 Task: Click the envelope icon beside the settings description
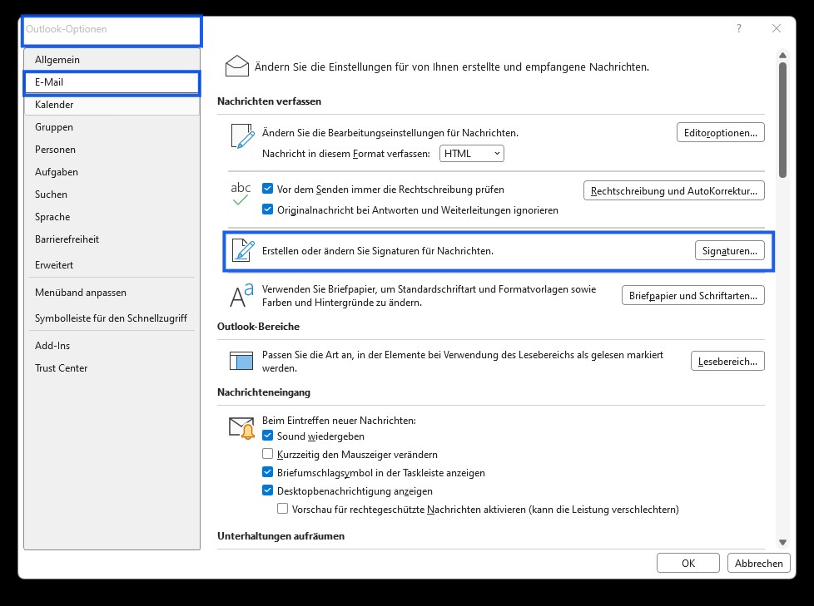click(236, 67)
